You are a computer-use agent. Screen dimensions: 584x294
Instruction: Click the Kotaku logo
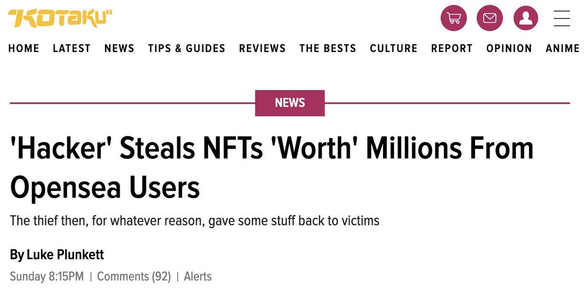60,18
